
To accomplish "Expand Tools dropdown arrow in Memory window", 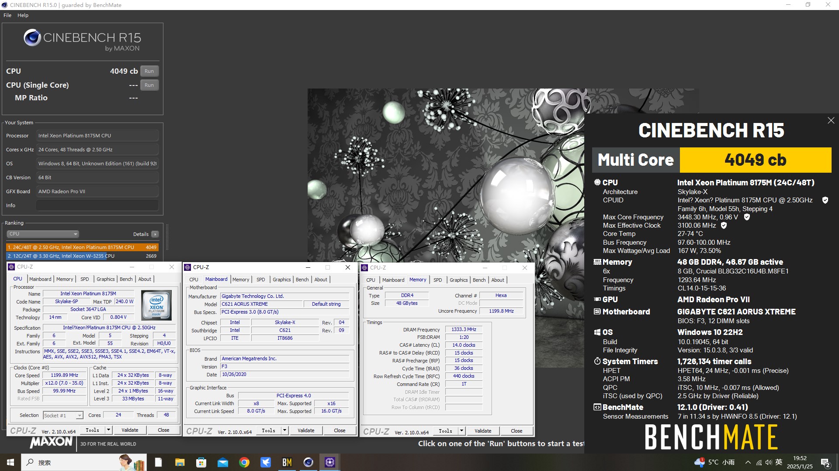I will click(x=461, y=431).
